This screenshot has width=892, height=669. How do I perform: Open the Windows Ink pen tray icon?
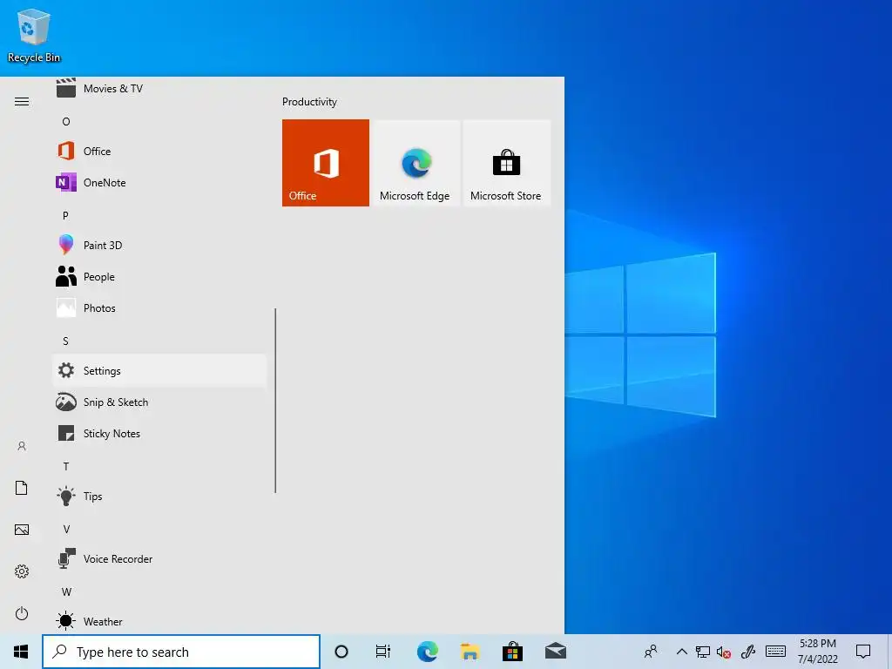pyautogui.click(x=748, y=652)
